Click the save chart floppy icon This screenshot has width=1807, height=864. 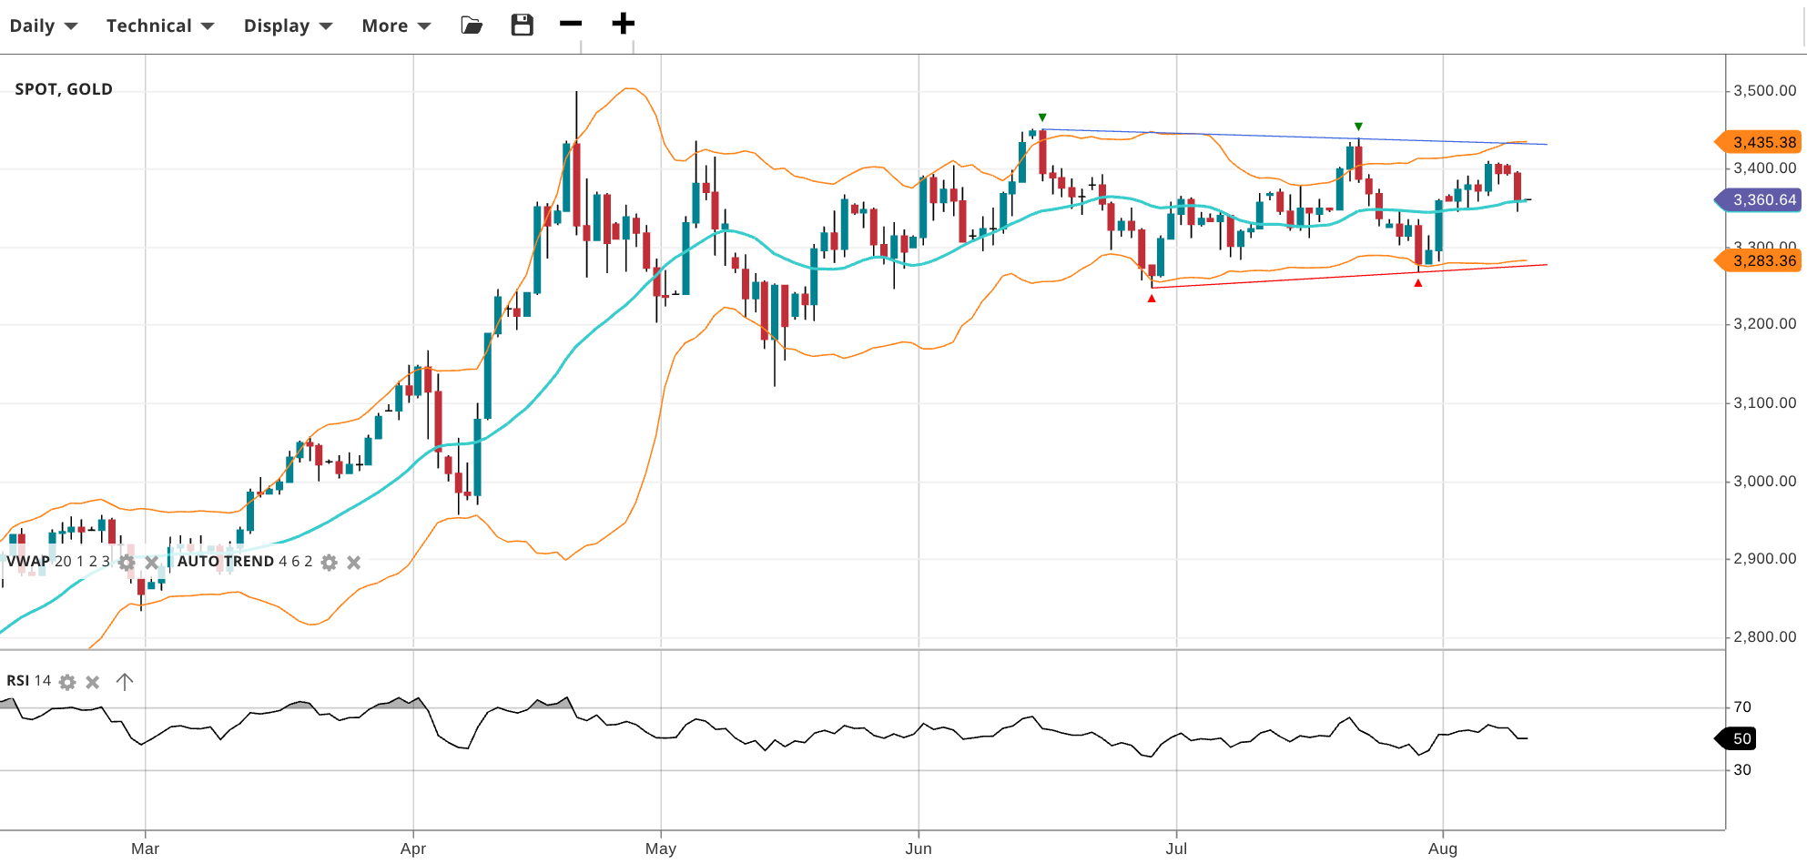tap(522, 25)
